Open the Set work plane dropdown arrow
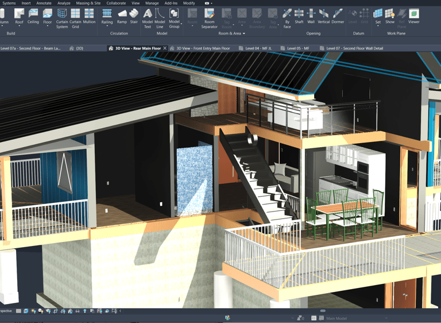 click(x=378, y=26)
